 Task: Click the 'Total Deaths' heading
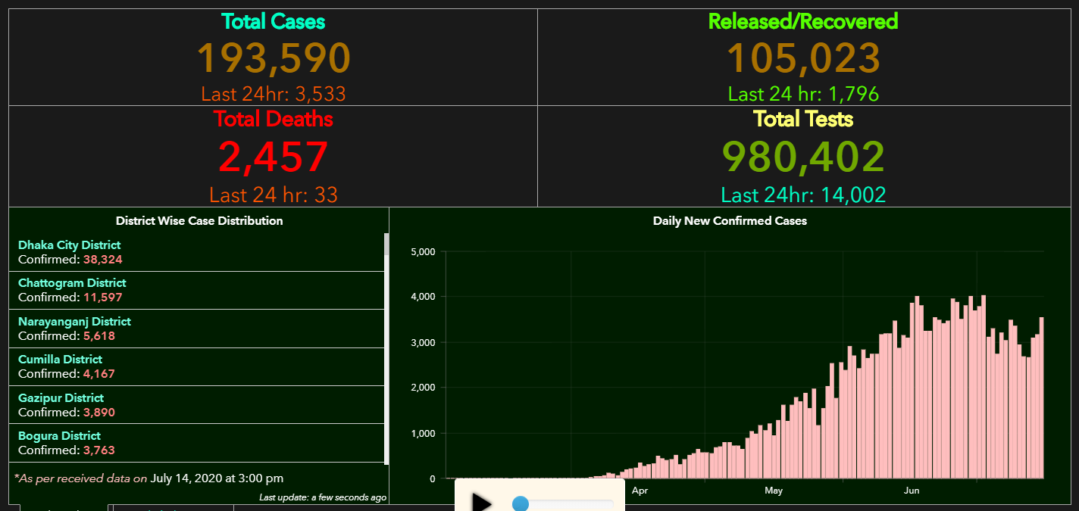coord(274,119)
